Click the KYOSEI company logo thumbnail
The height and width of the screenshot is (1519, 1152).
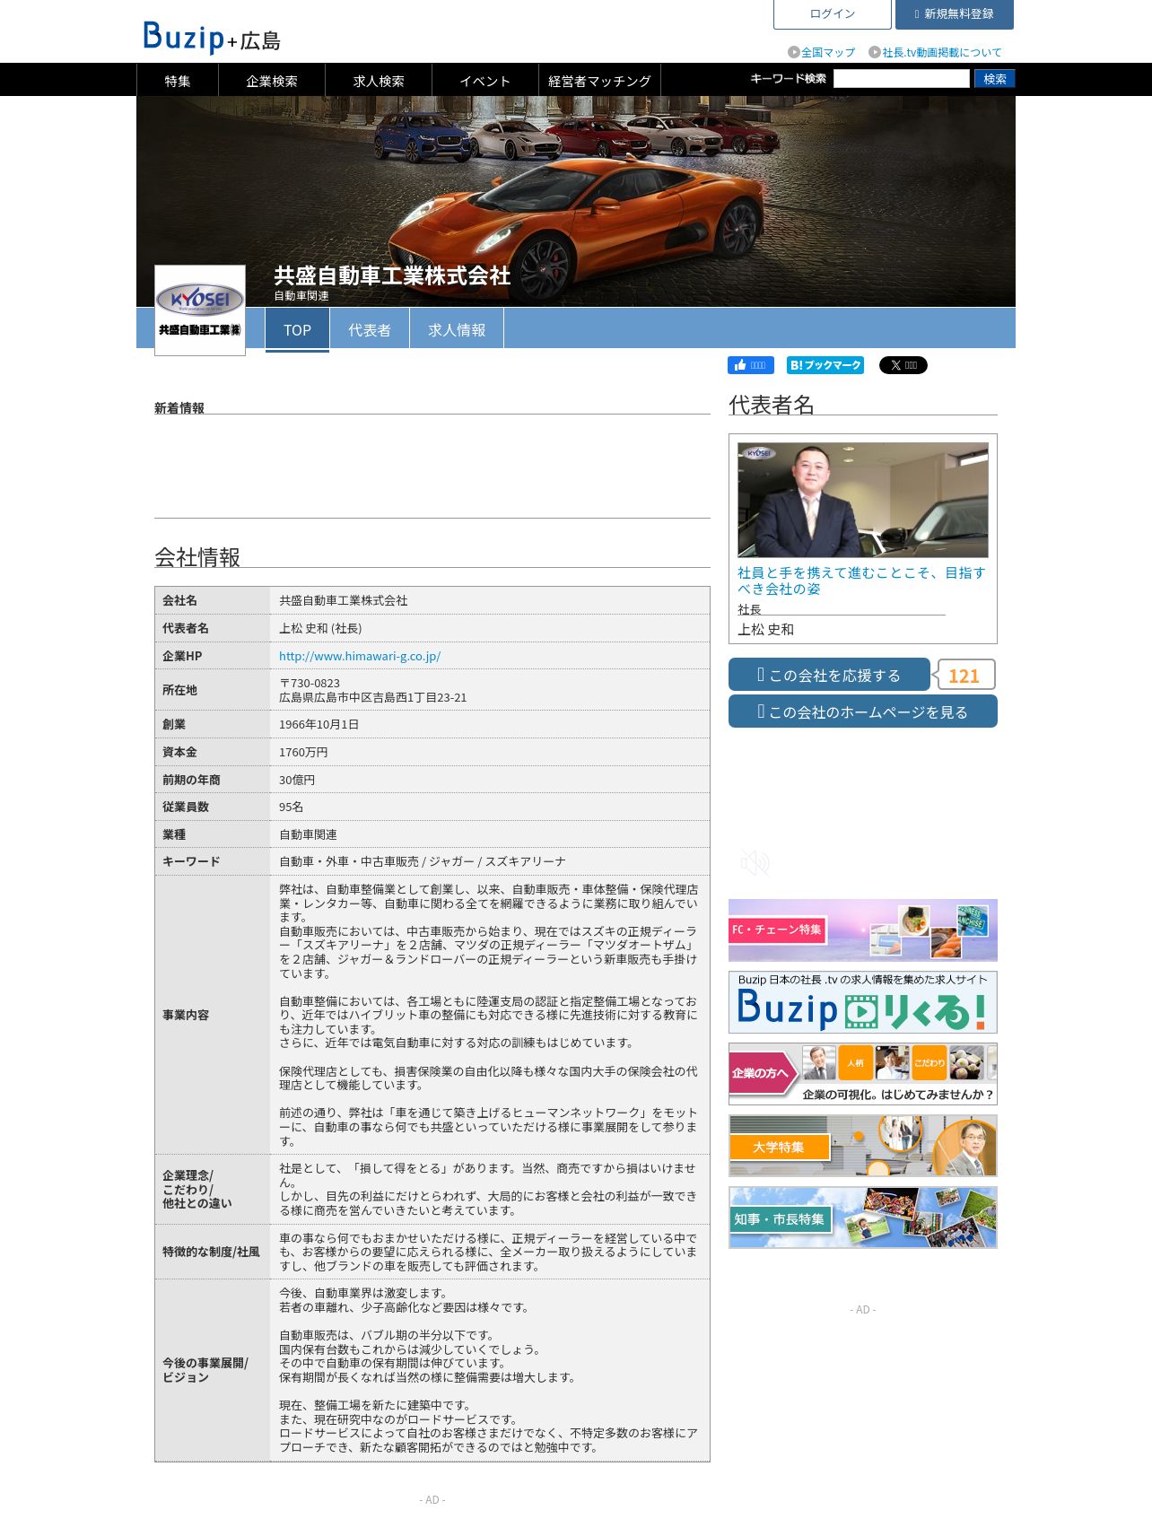(x=200, y=310)
